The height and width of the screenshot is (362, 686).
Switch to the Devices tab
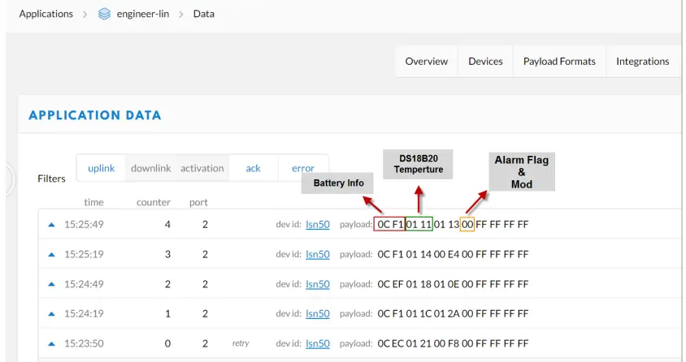(485, 62)
